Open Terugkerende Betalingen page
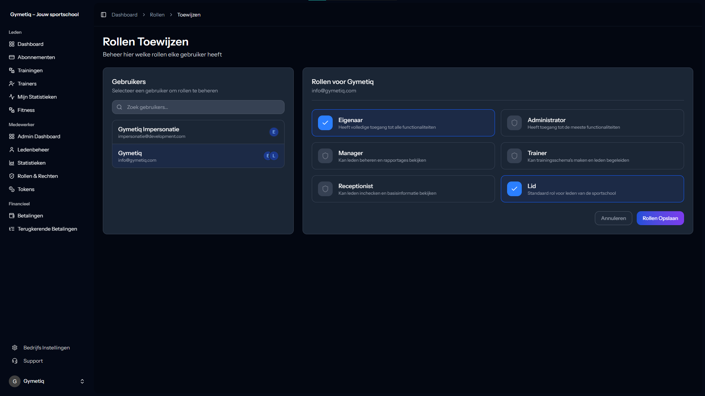Viewport: 705px width, 396px height. point(47,229)
